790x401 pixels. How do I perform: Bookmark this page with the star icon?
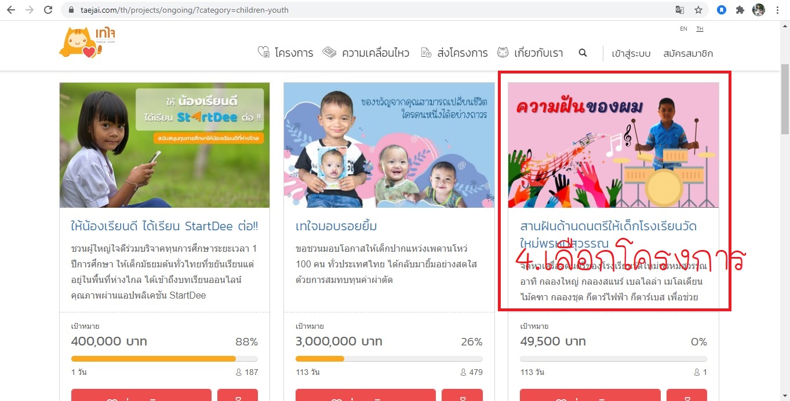(x=698, y=10)
